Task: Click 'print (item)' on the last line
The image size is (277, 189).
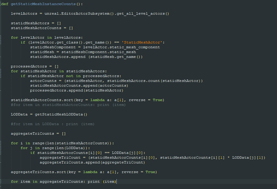Action: [102, 181]
